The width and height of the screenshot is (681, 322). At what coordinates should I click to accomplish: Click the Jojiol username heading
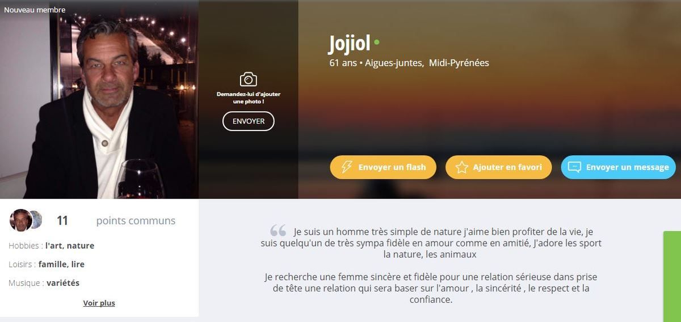click(x=349, y=43)
